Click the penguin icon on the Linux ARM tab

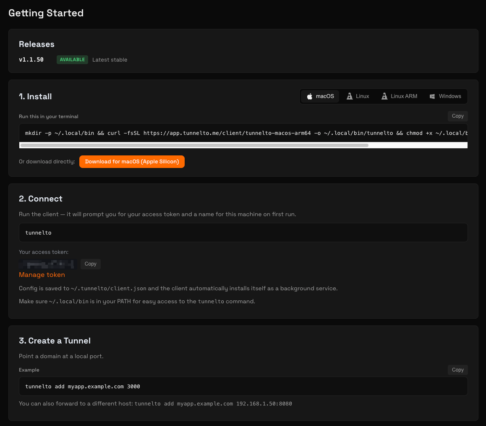tap(384, 96)
